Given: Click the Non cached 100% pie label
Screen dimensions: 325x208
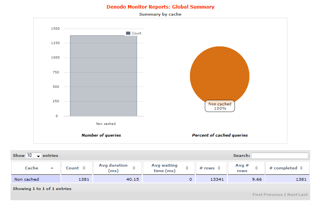Looking at the screenshot, I should pyautogui.click(x=220, y=106).
